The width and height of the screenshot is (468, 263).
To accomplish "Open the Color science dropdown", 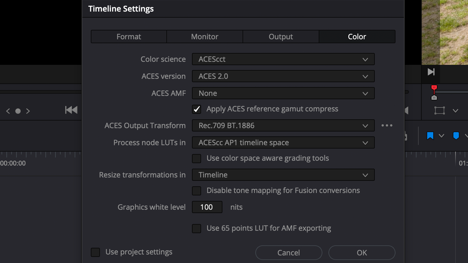I will (x=283, y=59).
